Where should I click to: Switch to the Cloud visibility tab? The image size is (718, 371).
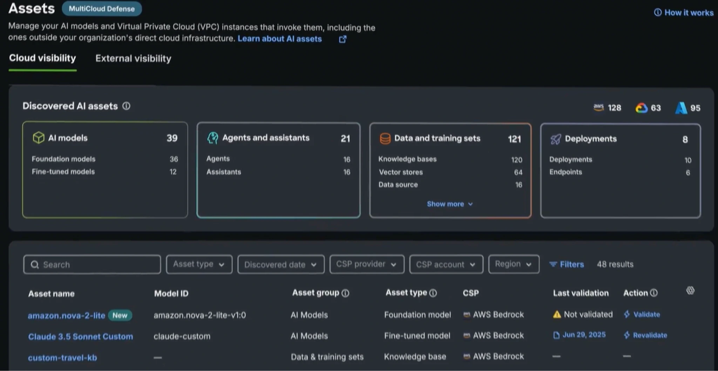click(42, 58)
